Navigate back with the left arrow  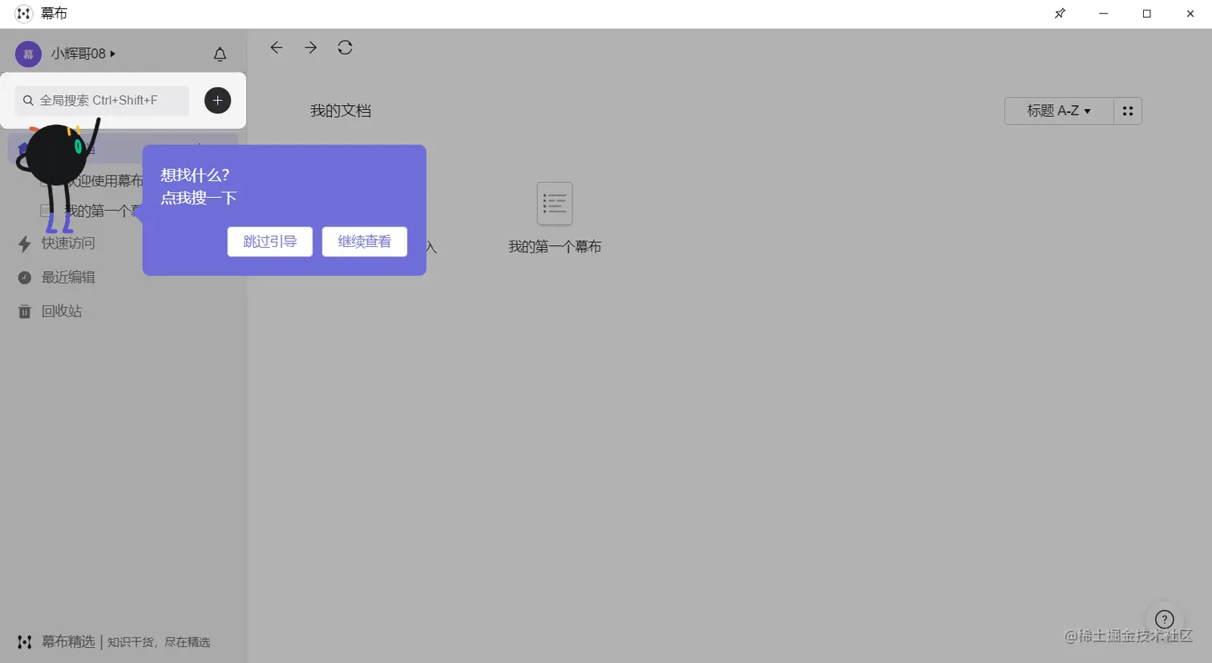pyautogui.click(x=276, y=47)
